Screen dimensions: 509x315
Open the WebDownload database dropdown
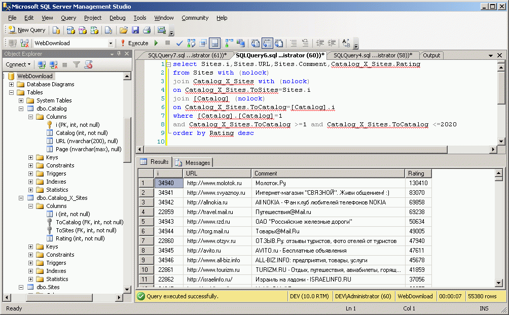click(x=111, y=43)
